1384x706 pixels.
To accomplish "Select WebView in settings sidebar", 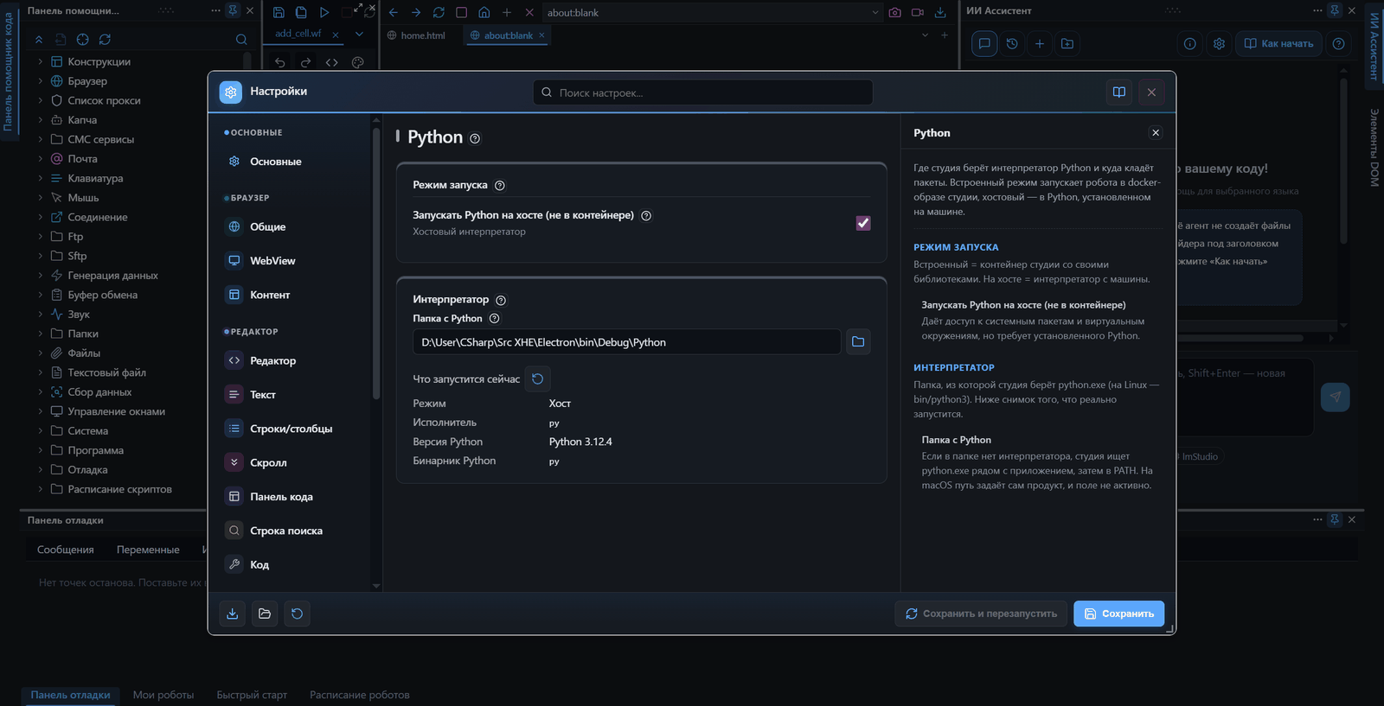I will [272, 261].
